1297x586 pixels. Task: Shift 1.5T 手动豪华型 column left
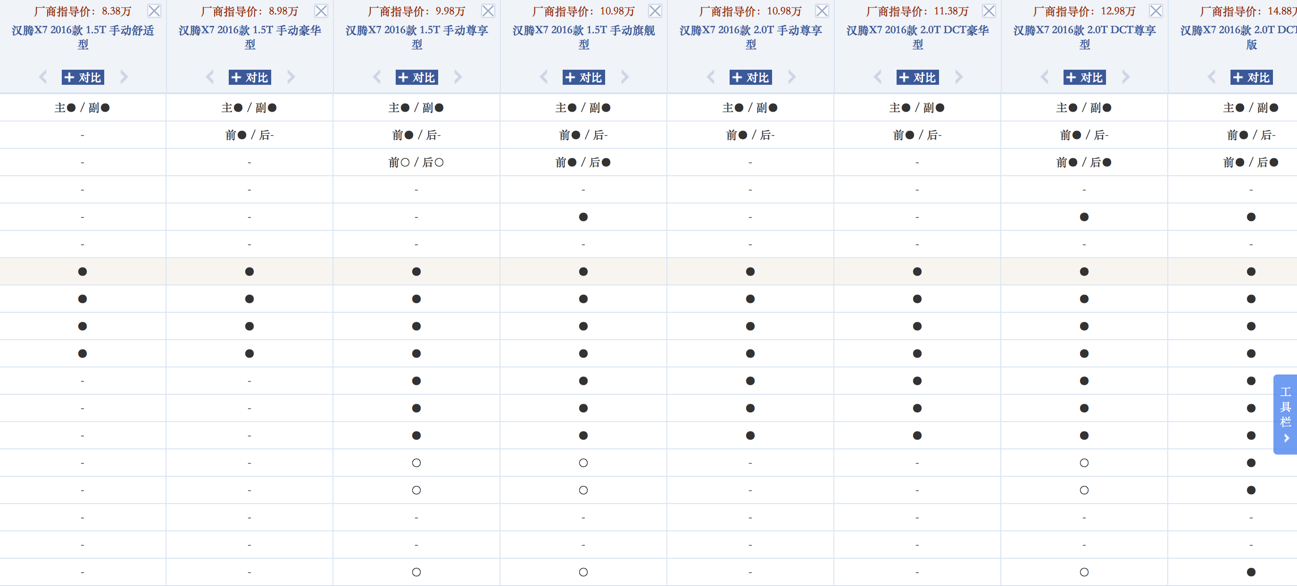pyautogui.click(x=210, y=77)
